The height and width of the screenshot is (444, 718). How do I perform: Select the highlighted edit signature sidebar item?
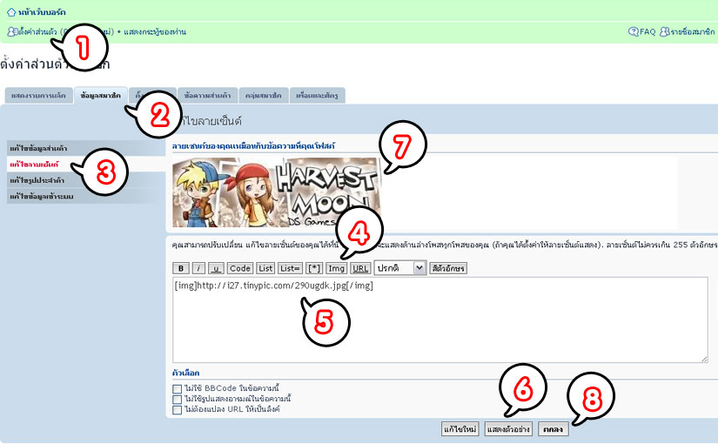pyautogui.click(x=86, y=164)
